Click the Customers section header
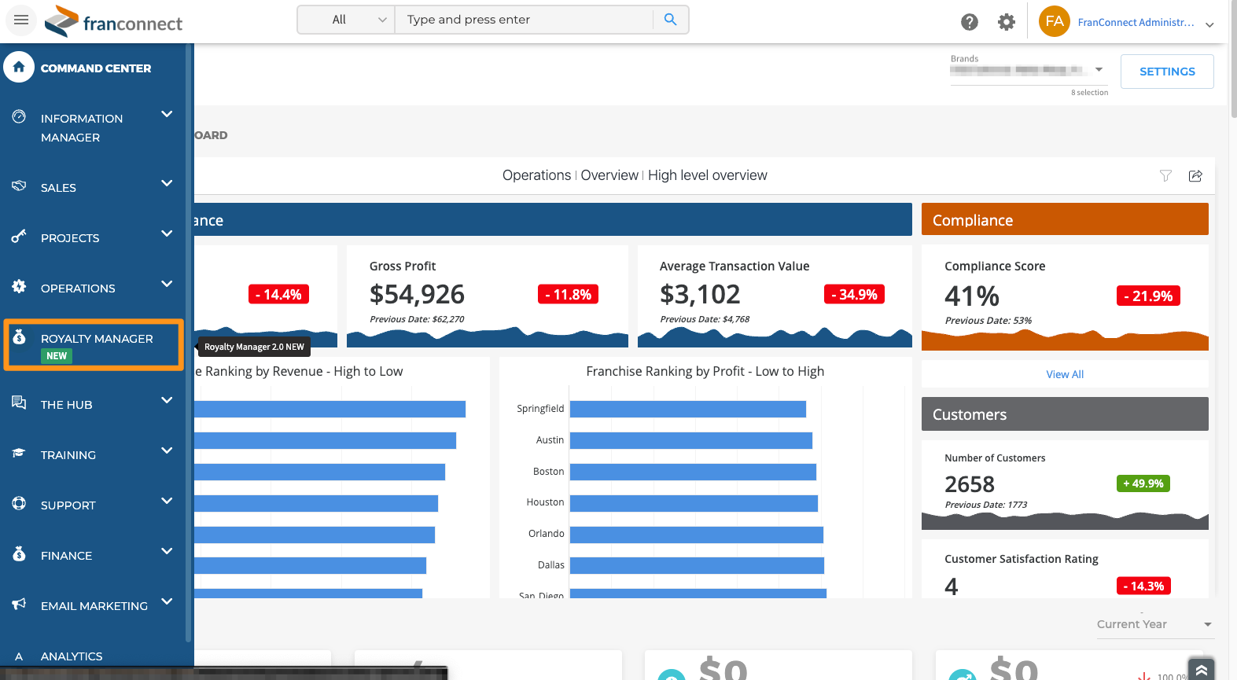This screenshot has width=1237, height=680. pyautogui.click(x=1065, y=414)
